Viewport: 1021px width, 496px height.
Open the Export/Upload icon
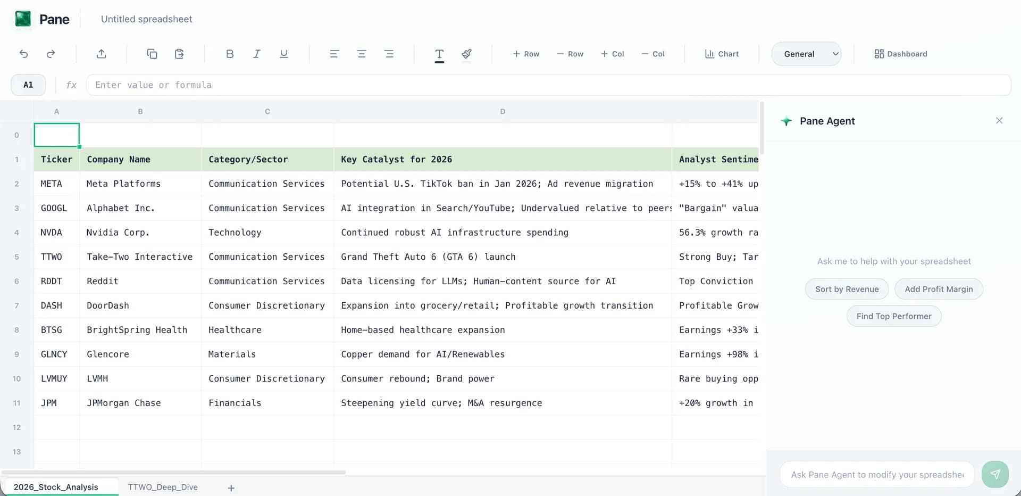[101, 54]
